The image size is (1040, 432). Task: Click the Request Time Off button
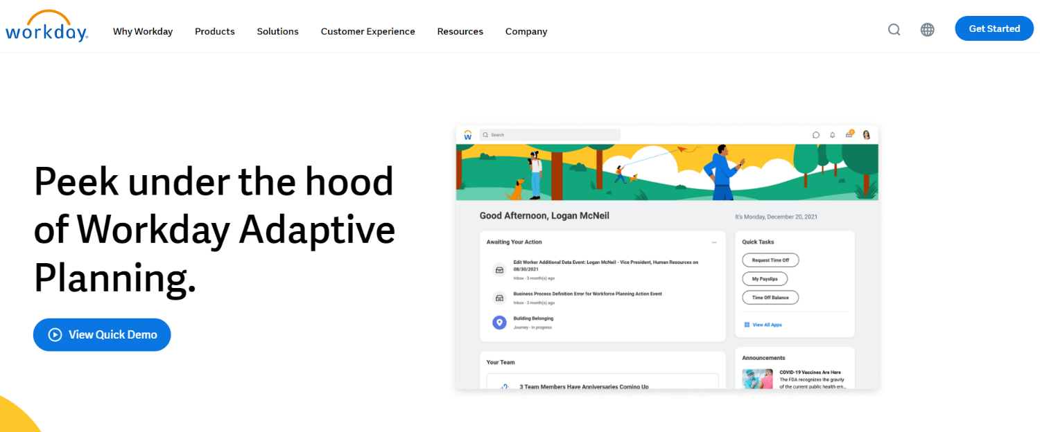pyautogui.click(x=770, y=260)
